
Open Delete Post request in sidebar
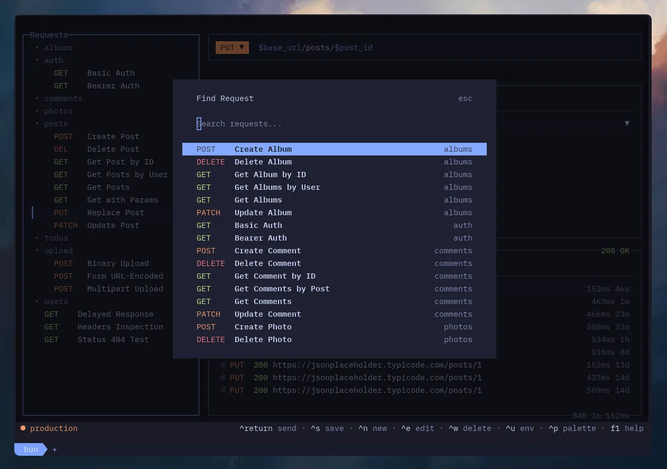click(97, 149)
